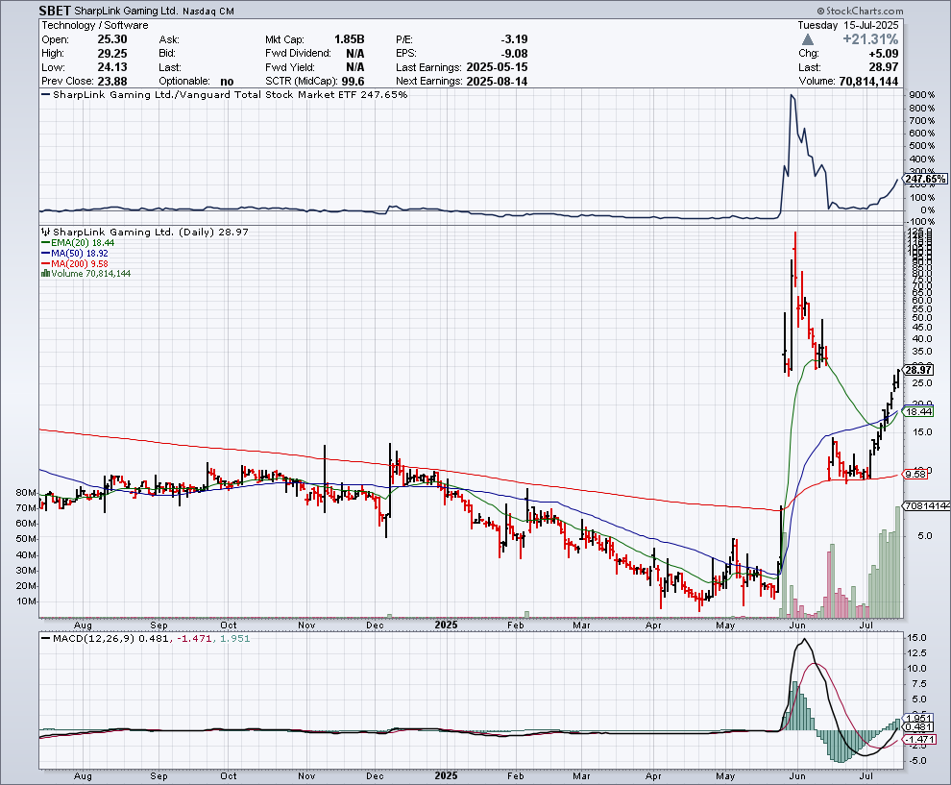
Task: Click the SCTR (MidCap) value 99.6
Action: pyautogui.click(x=353, y=82)
